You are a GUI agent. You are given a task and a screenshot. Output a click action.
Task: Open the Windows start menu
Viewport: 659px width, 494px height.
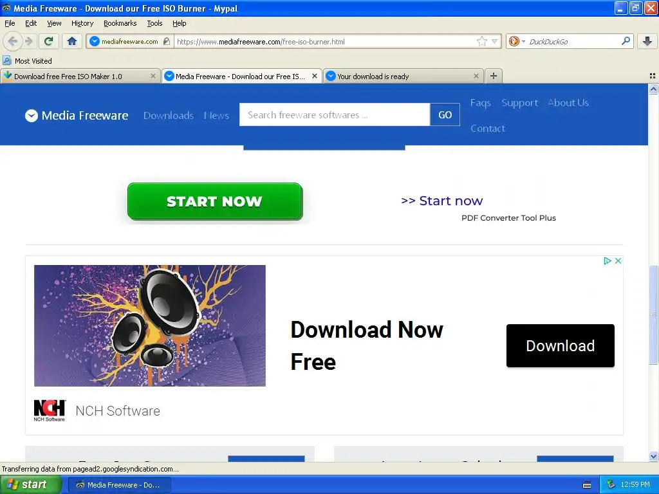click(31, 484)
